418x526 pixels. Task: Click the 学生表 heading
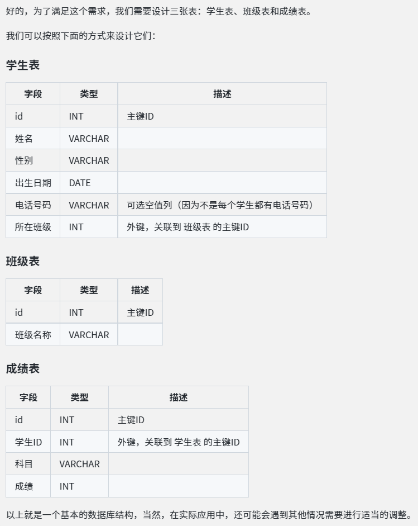point(23,65)
